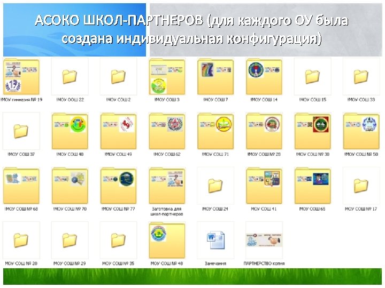Viewport: 385px width, 288px height.
Task: Click the МОУ СОШ № 35 folder
Action: click(x=118, y=241)
